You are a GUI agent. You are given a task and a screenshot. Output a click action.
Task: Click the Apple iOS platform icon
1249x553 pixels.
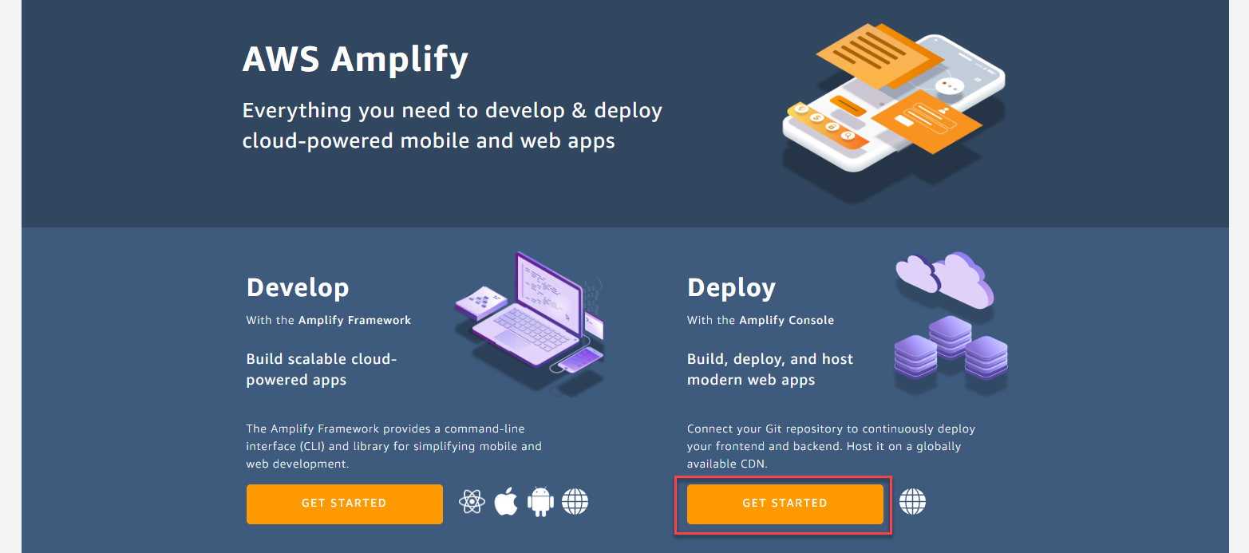click(506, 502)
